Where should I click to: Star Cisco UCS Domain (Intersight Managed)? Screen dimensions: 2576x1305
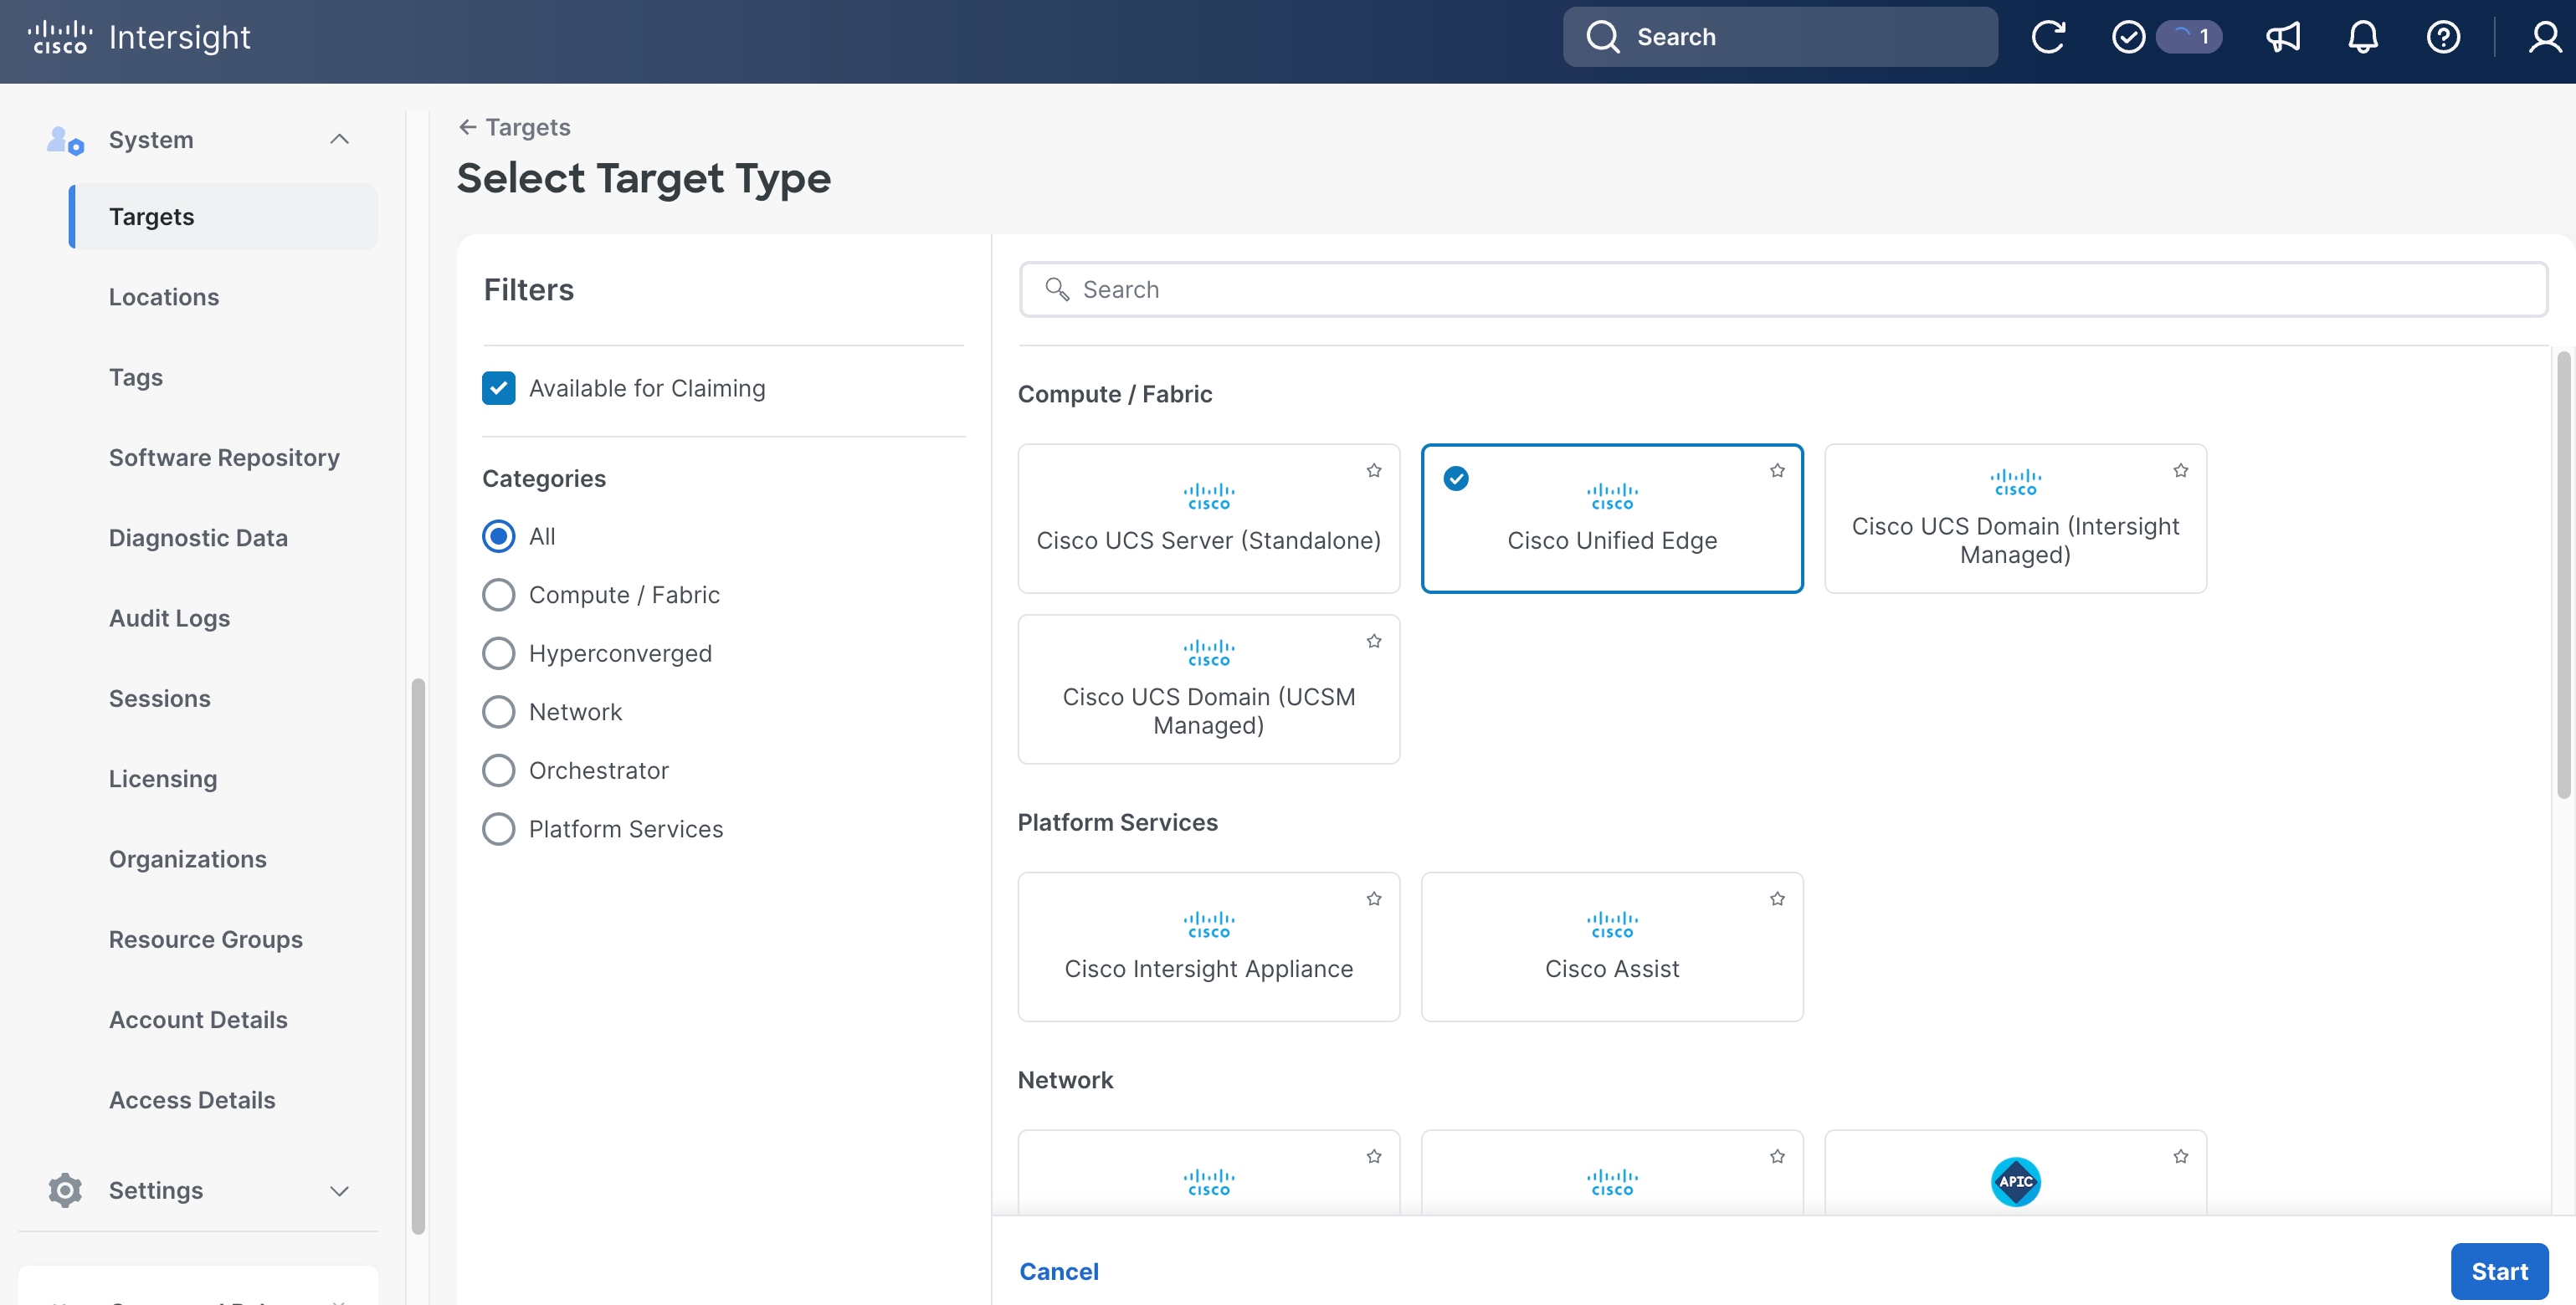pos(2180,471)
